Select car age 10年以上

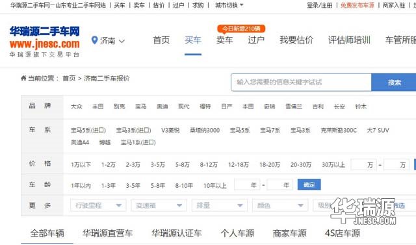click(215, 185)
